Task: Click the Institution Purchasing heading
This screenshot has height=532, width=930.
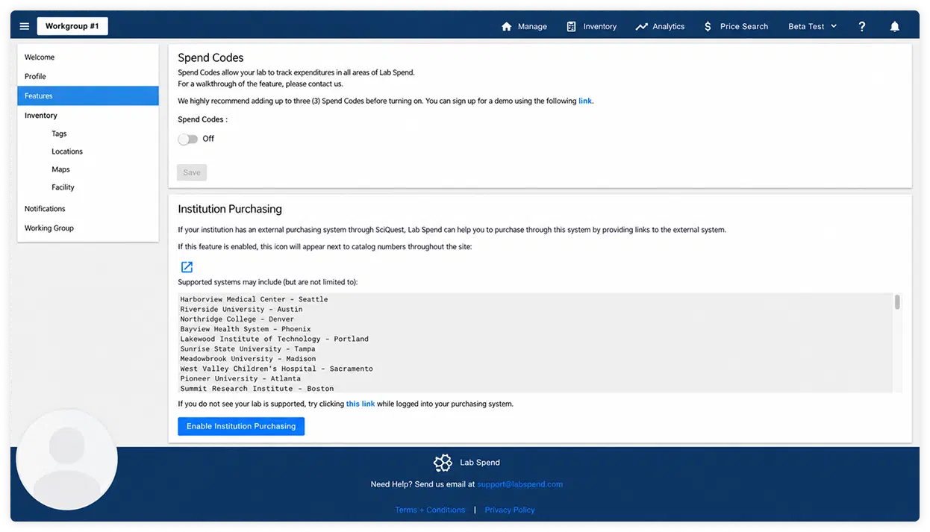Action: pos(230,209)
